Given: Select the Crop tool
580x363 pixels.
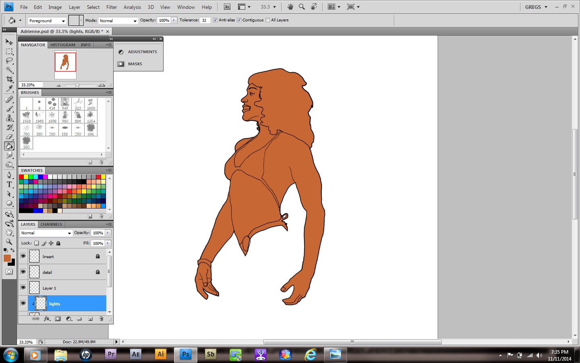Looking at the screenshot, I should (x=9, y=79).
